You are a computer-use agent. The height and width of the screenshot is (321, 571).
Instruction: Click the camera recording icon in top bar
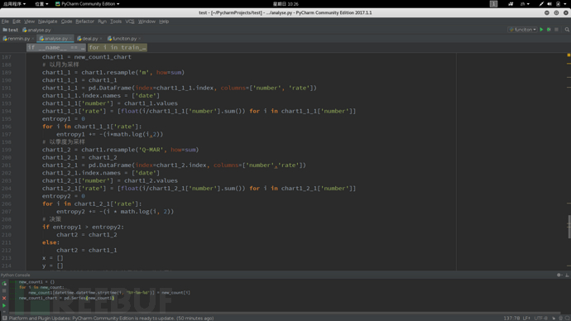[511, 3]
